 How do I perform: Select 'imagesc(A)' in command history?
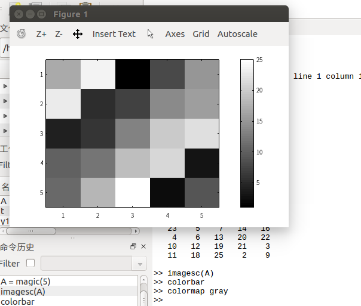point(69,291)
